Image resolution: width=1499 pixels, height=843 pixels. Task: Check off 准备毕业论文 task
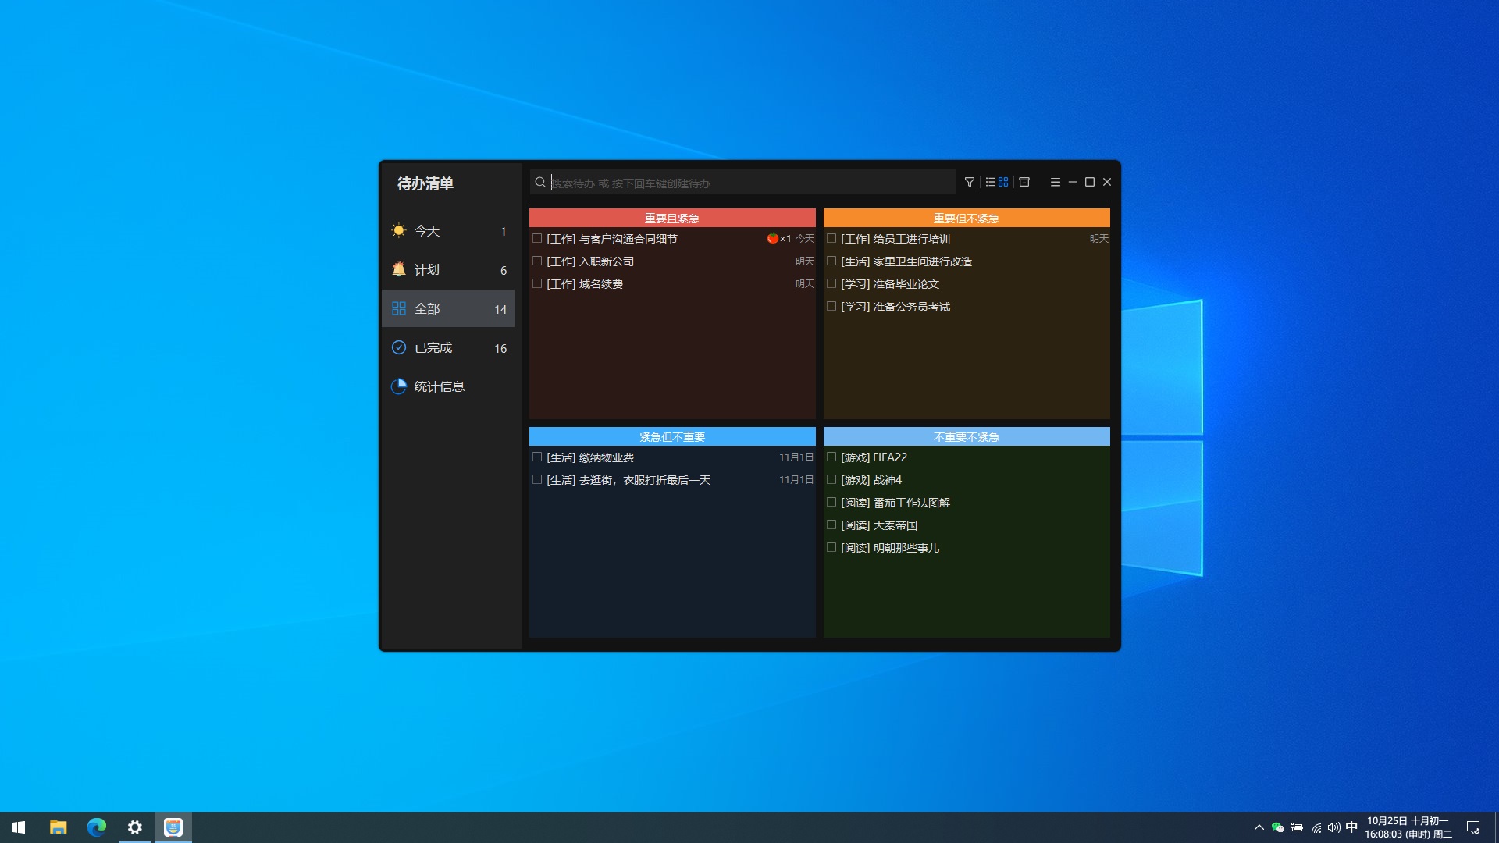click(x=831, y=284)
